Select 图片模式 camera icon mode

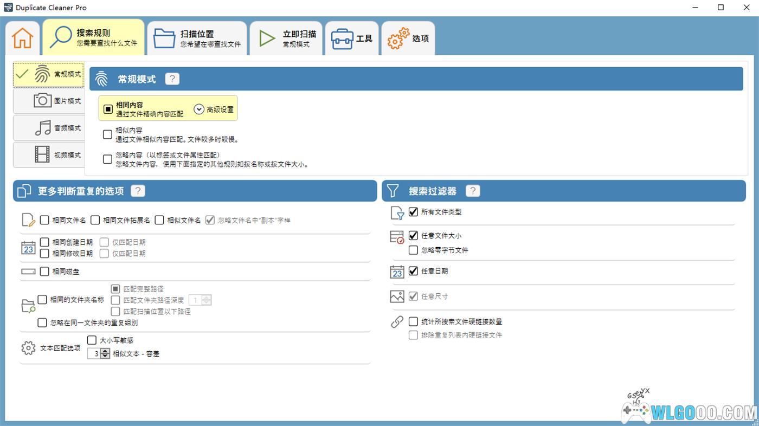[x=49, y=101]
